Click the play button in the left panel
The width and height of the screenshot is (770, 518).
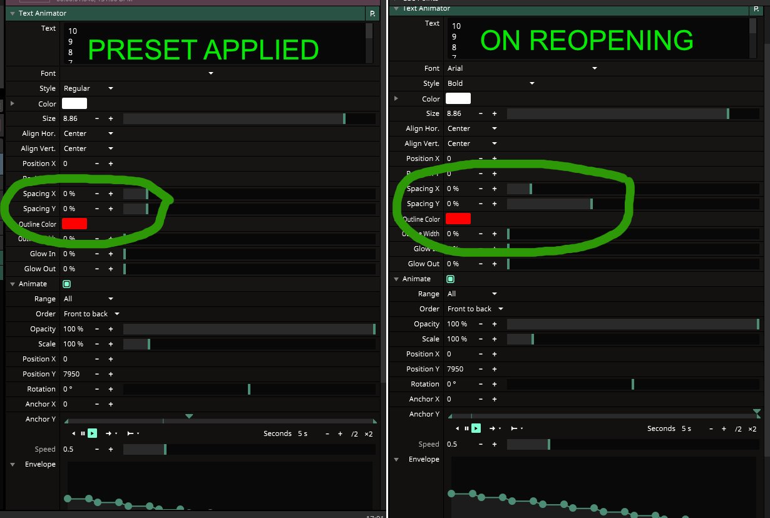tap(92, 433)
